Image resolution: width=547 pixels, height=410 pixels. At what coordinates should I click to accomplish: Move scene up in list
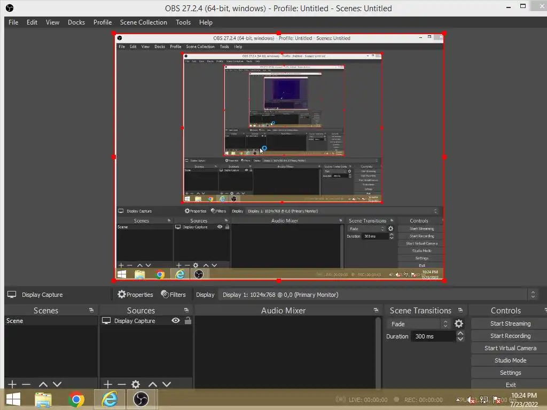pos(43,384)
